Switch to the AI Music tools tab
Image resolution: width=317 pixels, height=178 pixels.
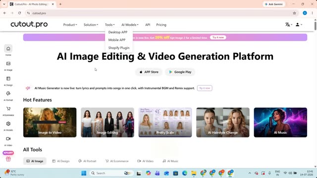(x=170, y=161)
